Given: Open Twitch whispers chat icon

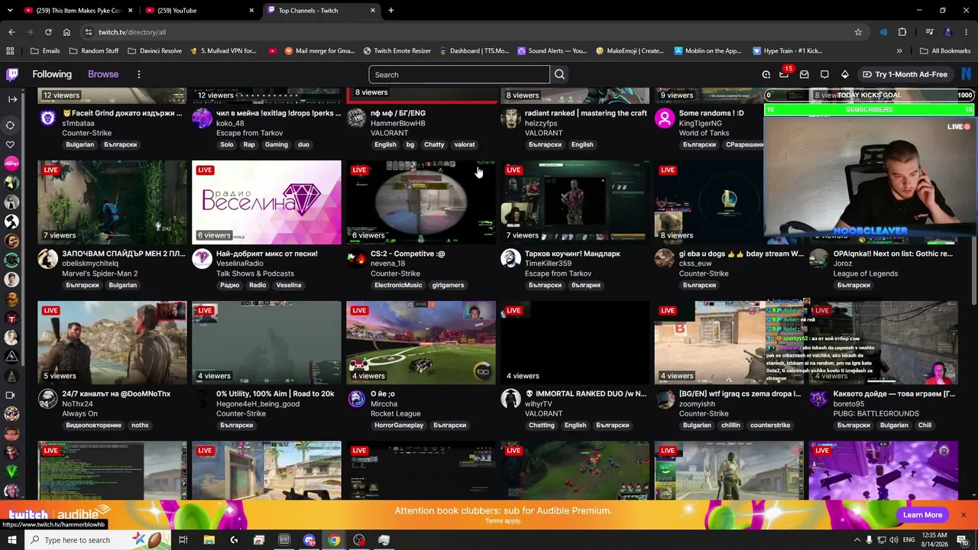Looking at the screenshot, I should coord(824,74).
